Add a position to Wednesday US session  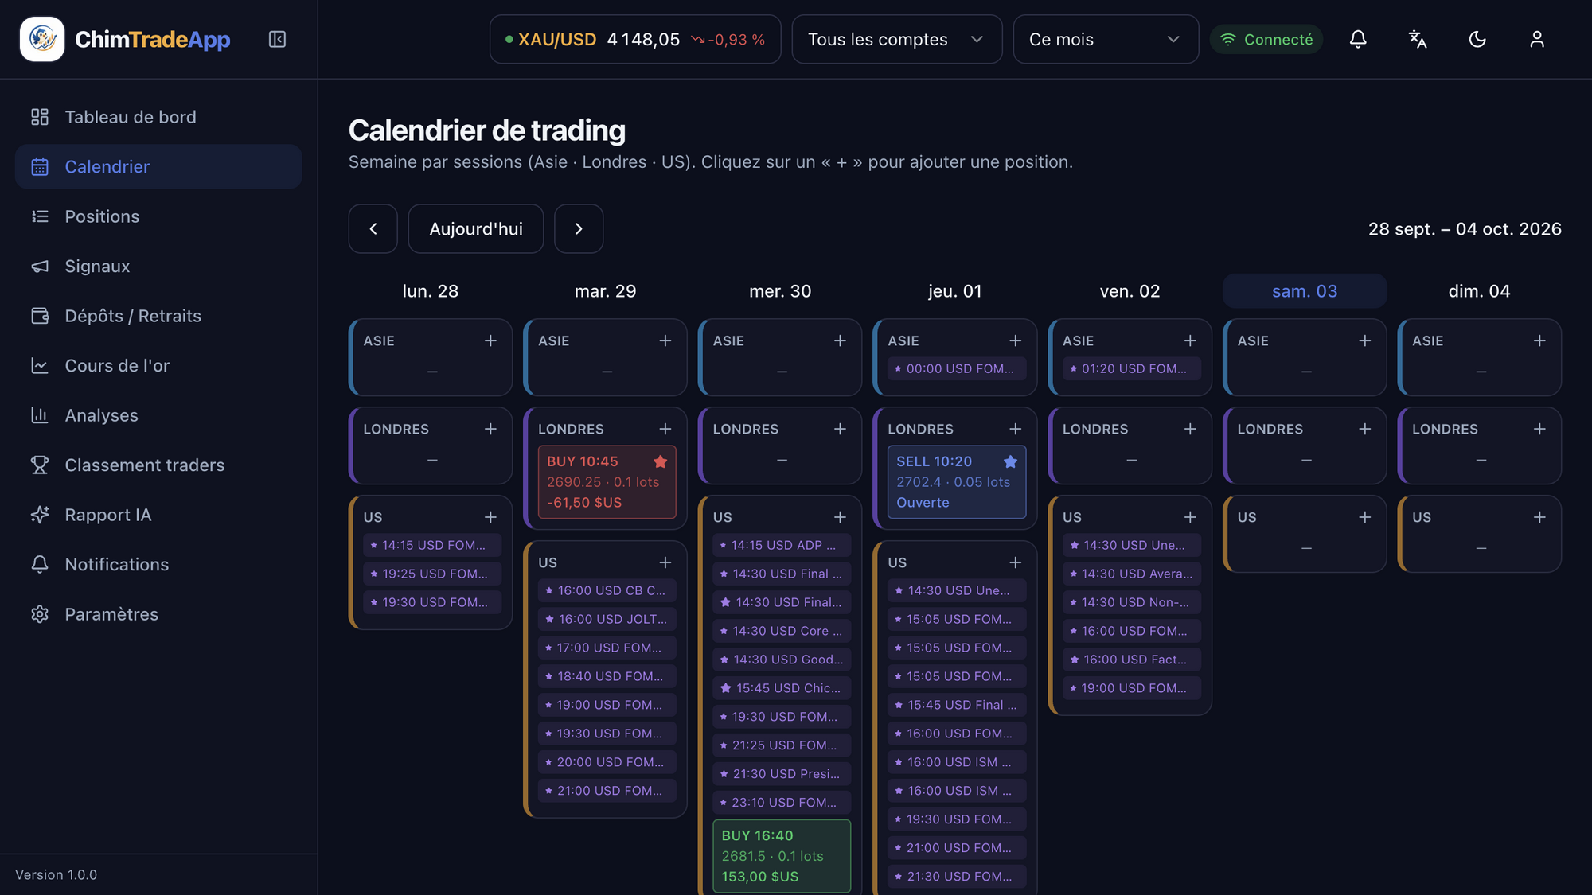coord(840,517)
